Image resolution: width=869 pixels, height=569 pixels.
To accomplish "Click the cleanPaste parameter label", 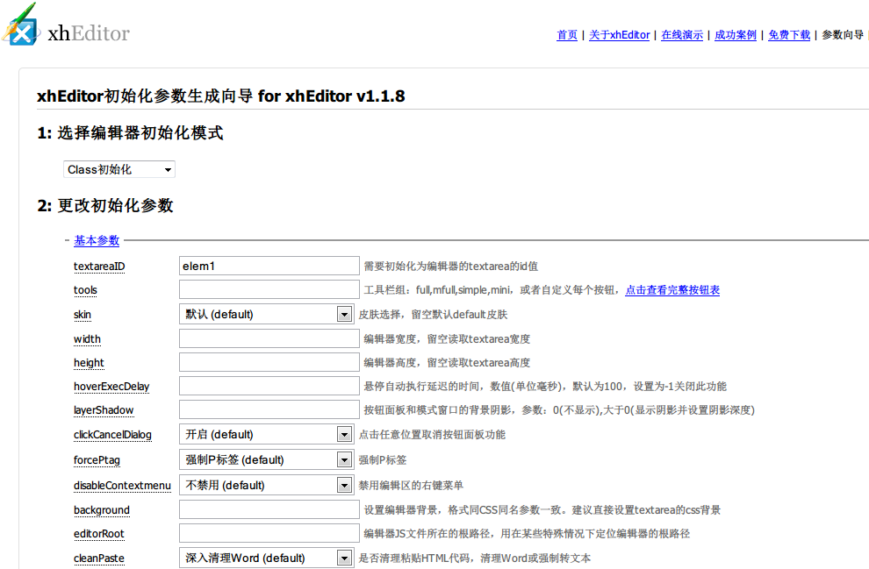I will (98, 558).
